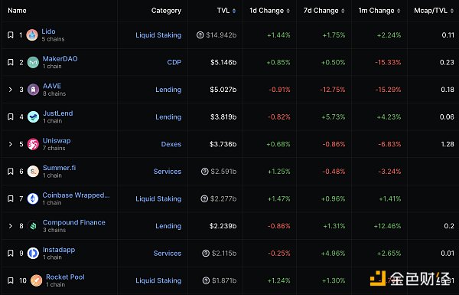Open the Liquid Staking category for Lido
The width and height of the screenshot is (459, 295).
(158, 35)
